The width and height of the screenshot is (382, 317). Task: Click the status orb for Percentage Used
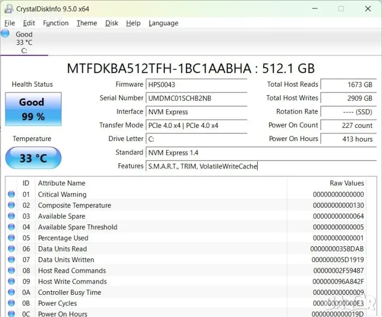pyautogui.click(x=11, y=238)
